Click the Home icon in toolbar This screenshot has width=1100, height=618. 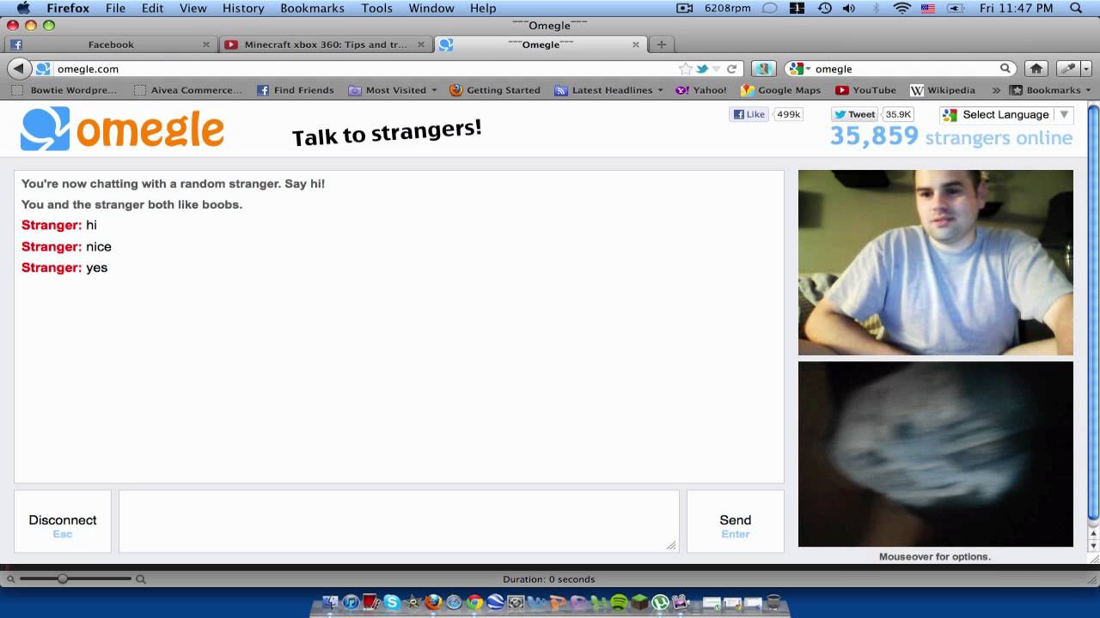point(1036,69)
